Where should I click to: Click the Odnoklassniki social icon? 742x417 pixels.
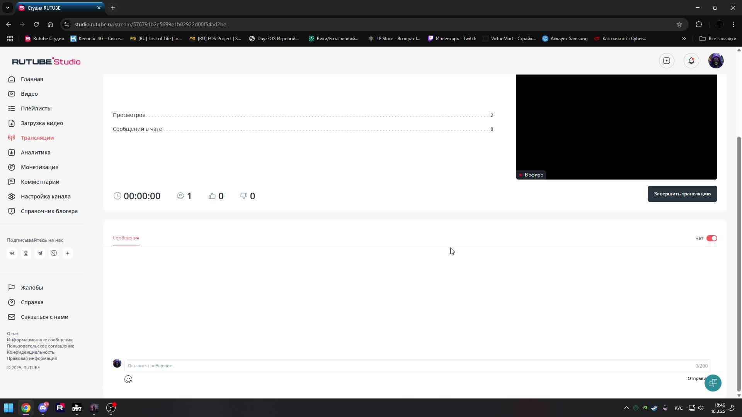tap(26, 253)
